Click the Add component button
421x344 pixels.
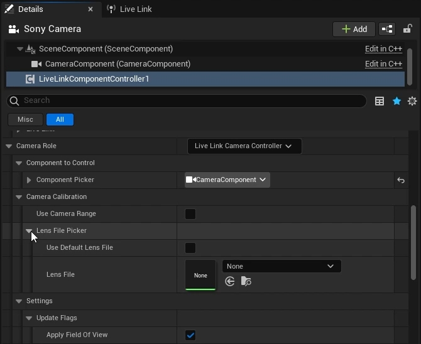tap(354, 29)
